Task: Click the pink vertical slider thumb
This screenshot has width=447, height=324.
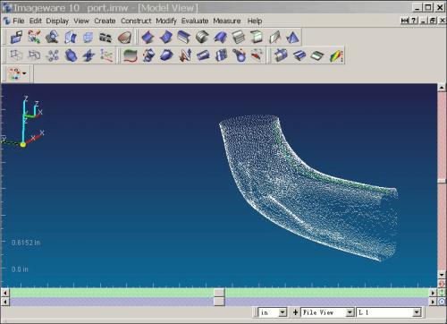Action: point(442,181)
